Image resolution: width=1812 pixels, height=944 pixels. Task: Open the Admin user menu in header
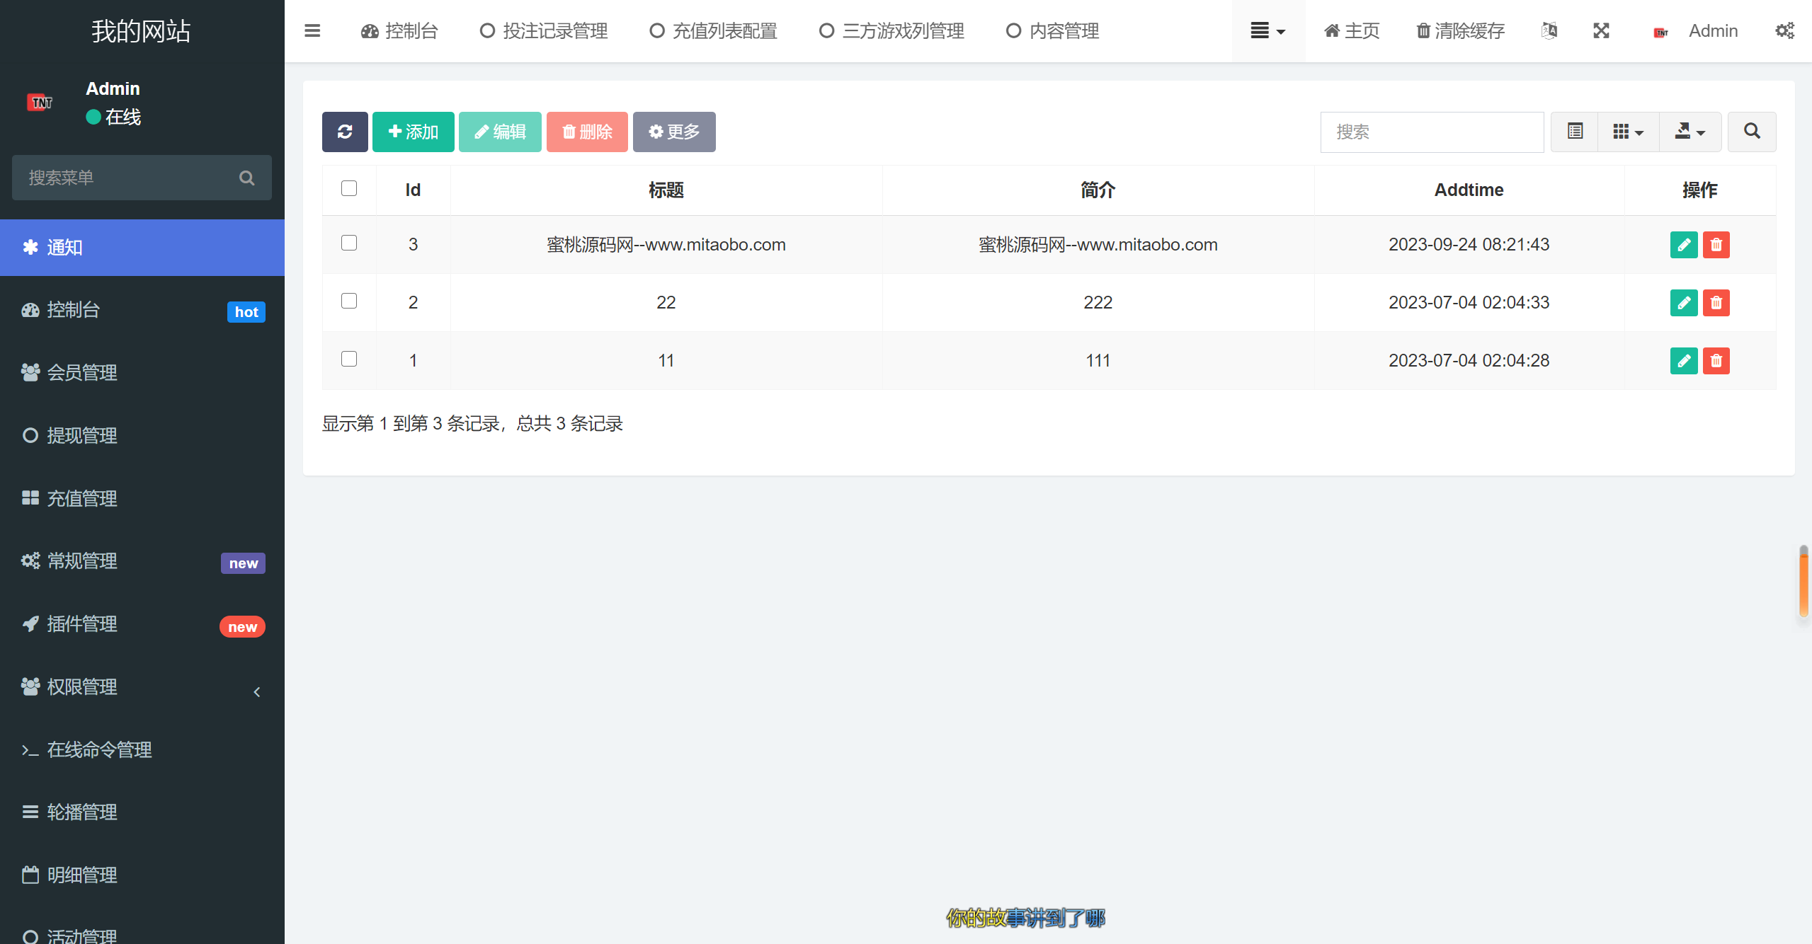pos(1696,31)
